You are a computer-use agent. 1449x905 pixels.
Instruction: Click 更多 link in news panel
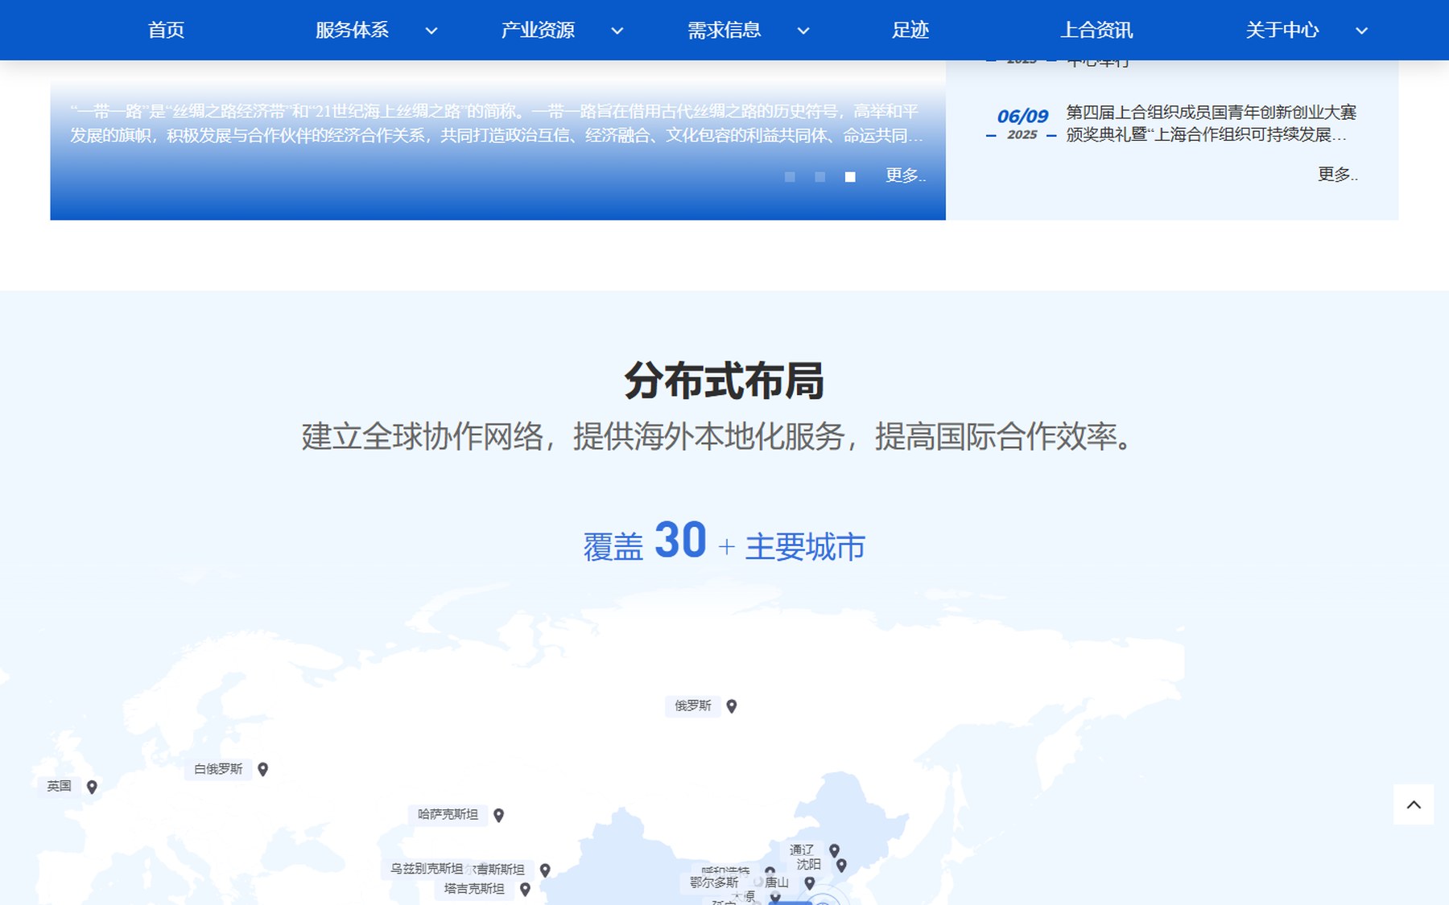tap(1337, 174)
